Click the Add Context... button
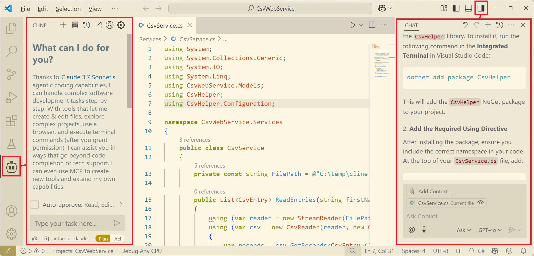 430,191
